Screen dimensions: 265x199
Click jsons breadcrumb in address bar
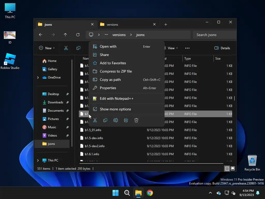pos(140,35)
